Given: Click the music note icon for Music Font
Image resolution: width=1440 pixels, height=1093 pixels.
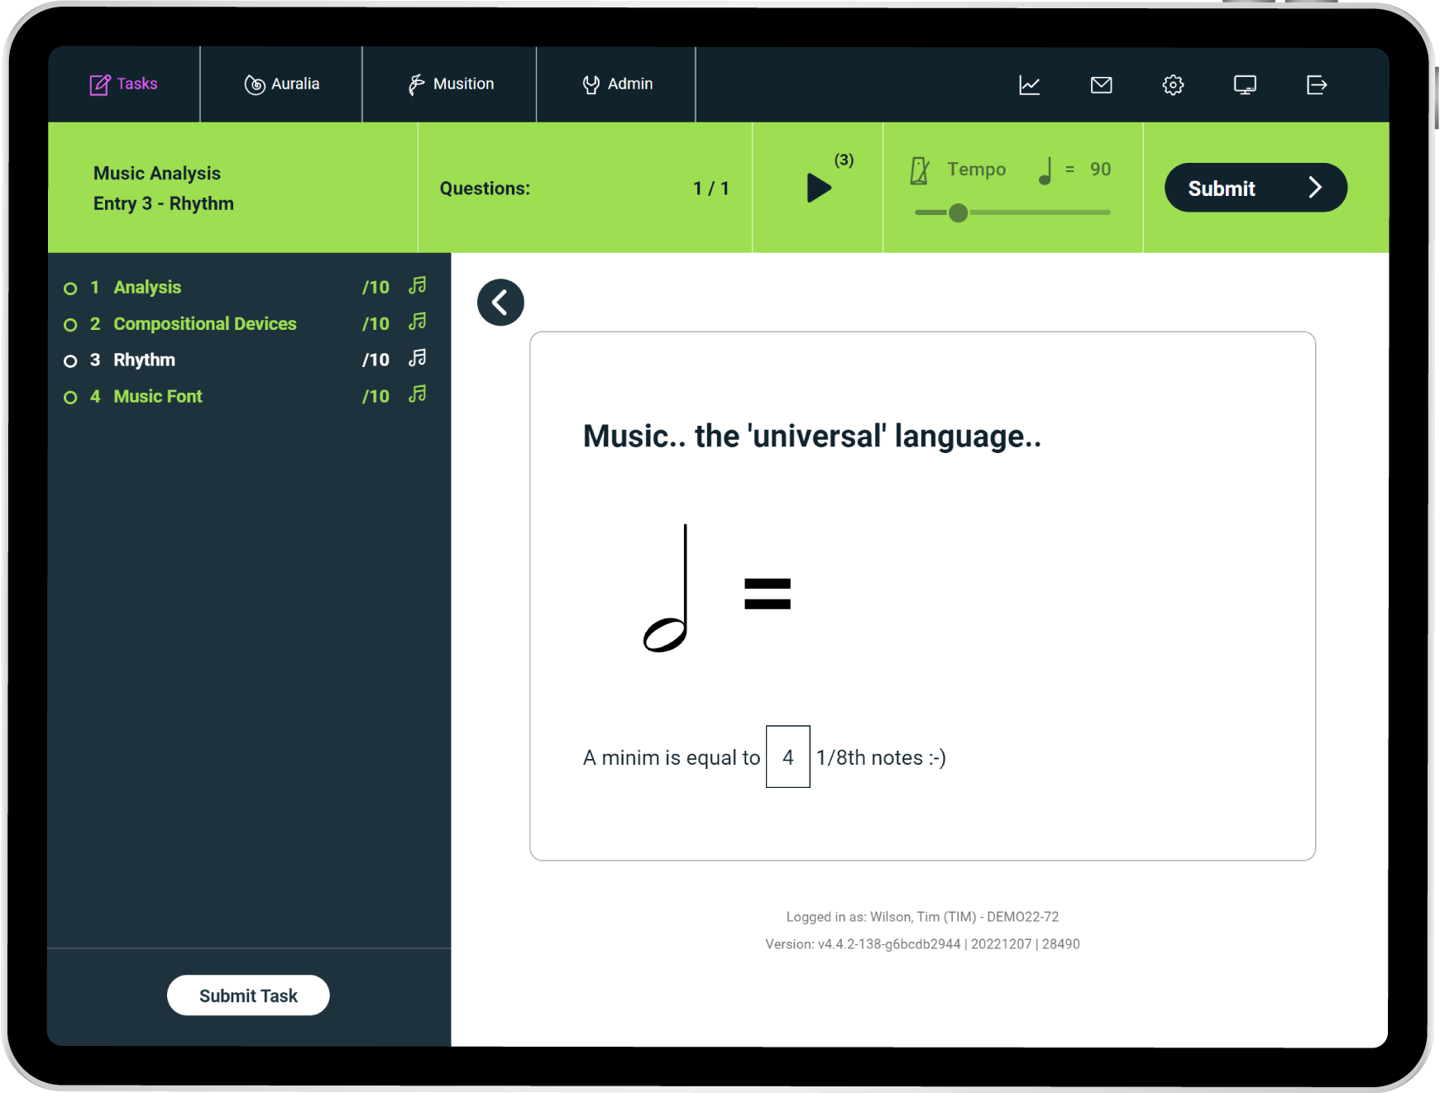Looking at the screenshot, I should click(418, 395).
